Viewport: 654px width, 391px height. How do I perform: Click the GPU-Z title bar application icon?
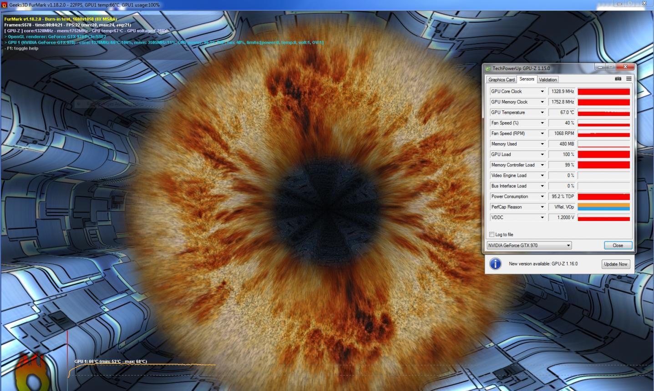coord(488,68)
